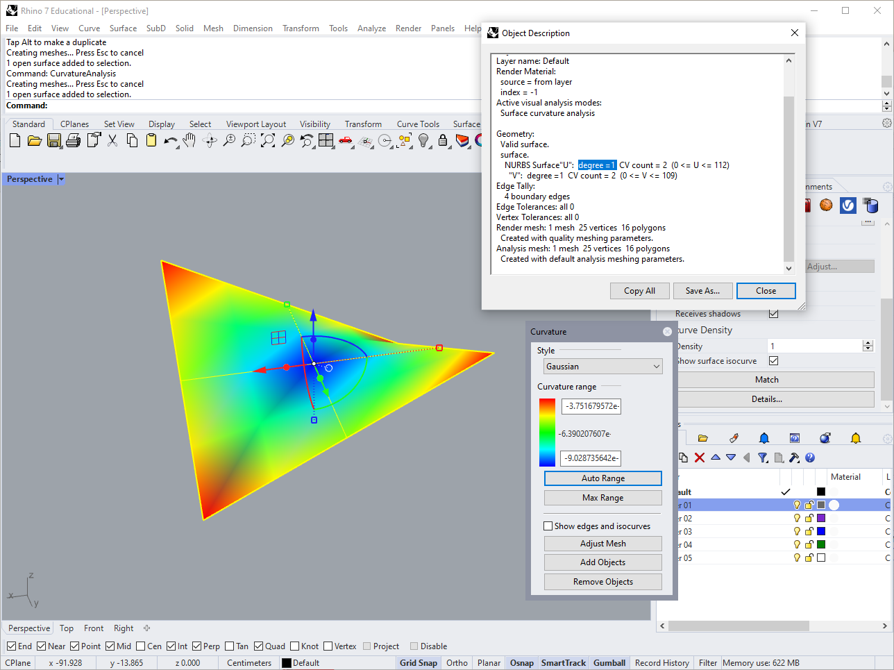Toggle Grid Snap in status bar
Image resolution: width=894 pixels, height=670 pixels.
419,663
